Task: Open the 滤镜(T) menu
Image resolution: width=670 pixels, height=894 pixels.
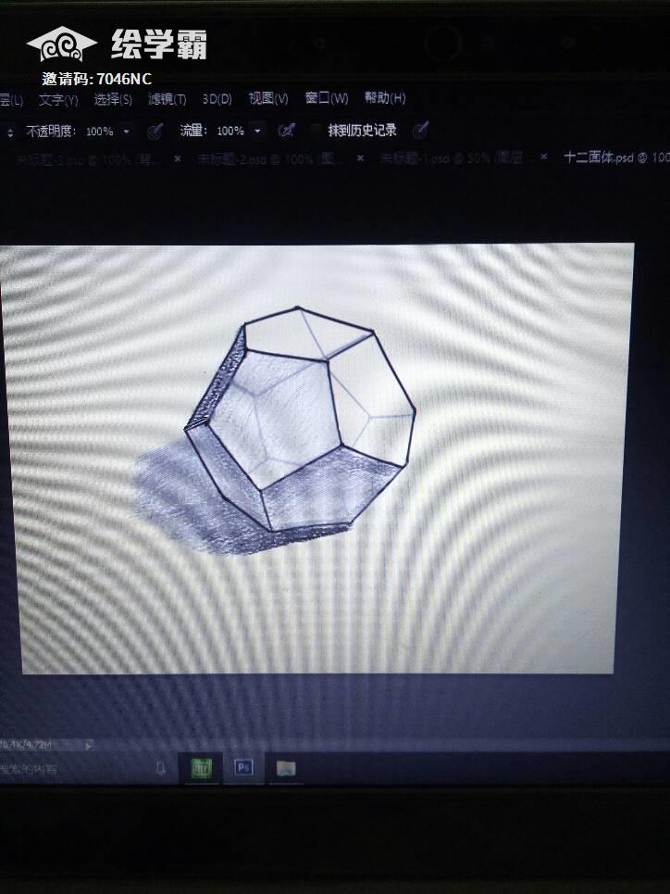Action: point(167,99)
